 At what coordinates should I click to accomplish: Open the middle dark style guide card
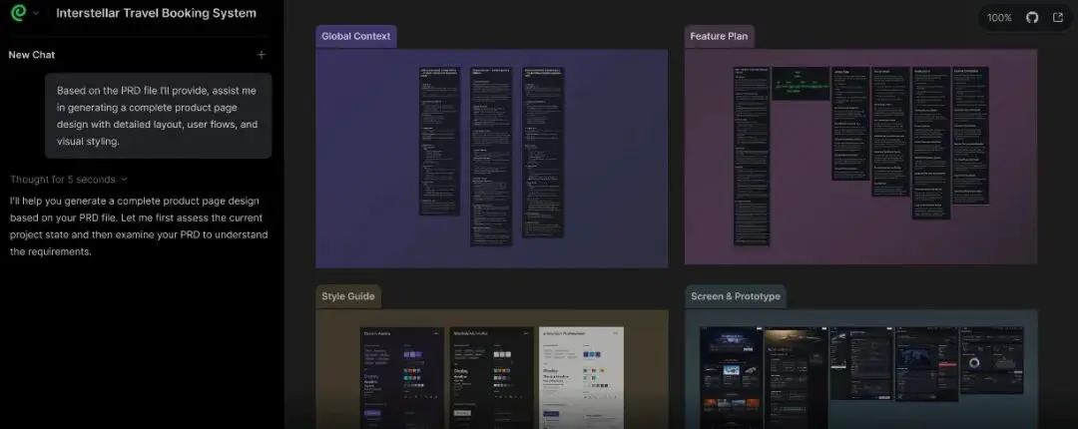tap(491, 377)
